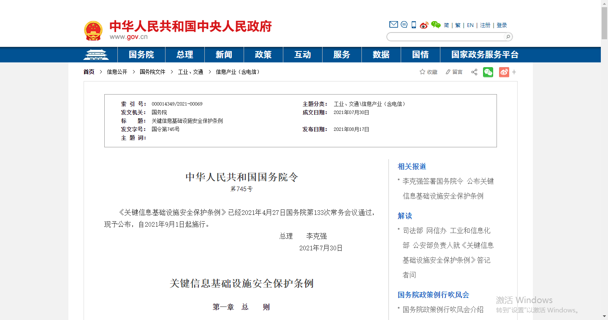Click the Tiananmen gate icon in navigation bar
Screen dimensions: 608x320
[x=96, y=54]
